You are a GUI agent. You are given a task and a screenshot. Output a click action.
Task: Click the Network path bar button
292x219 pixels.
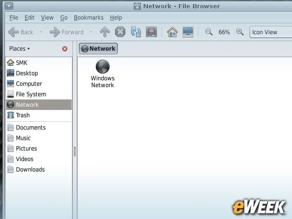point(99,49)
